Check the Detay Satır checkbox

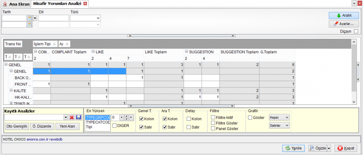[x=189, y=127]
